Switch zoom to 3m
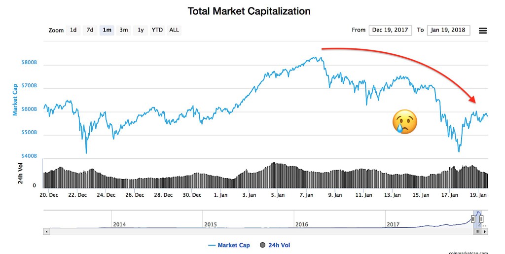Image resolution: width=505 pixels, height=254 pixels. click(123, 30)
